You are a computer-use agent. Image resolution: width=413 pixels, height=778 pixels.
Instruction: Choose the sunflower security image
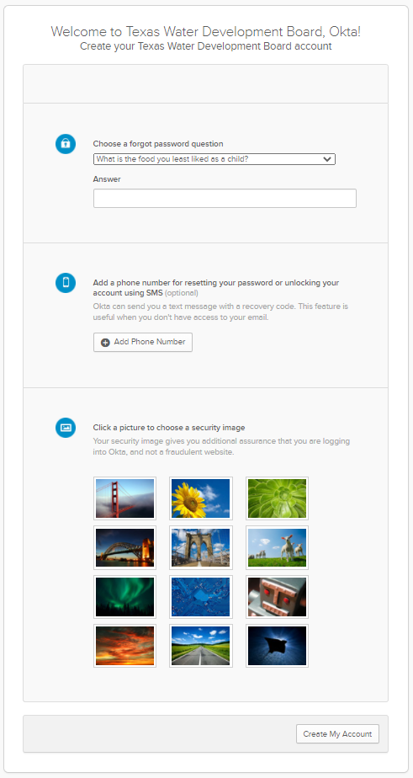point(201,498)
